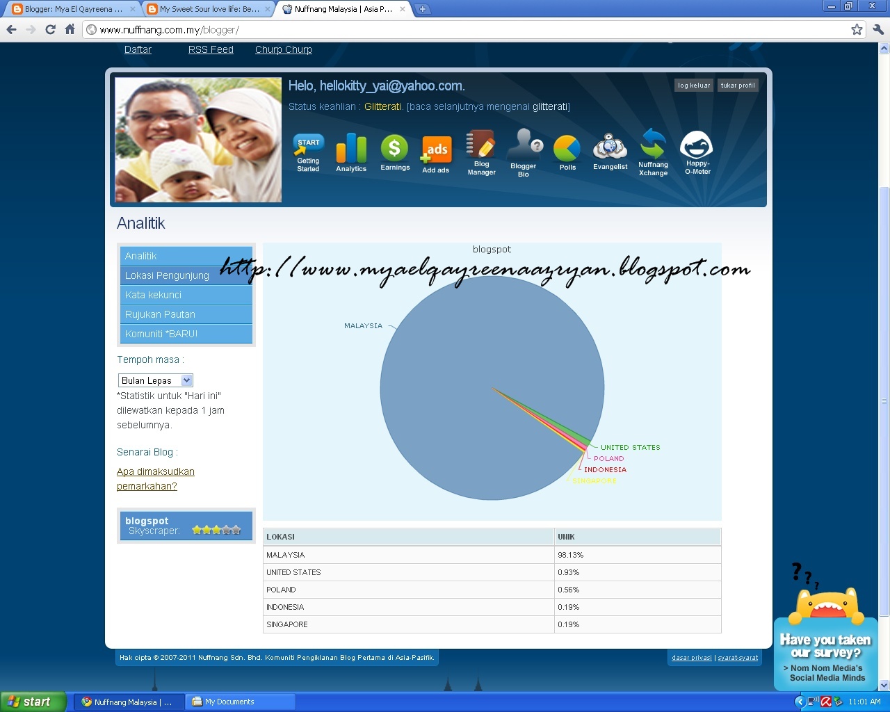This screenshot has width=890, height=712.
Task: Click the tukar profil button
Action: tap(738, 85)
